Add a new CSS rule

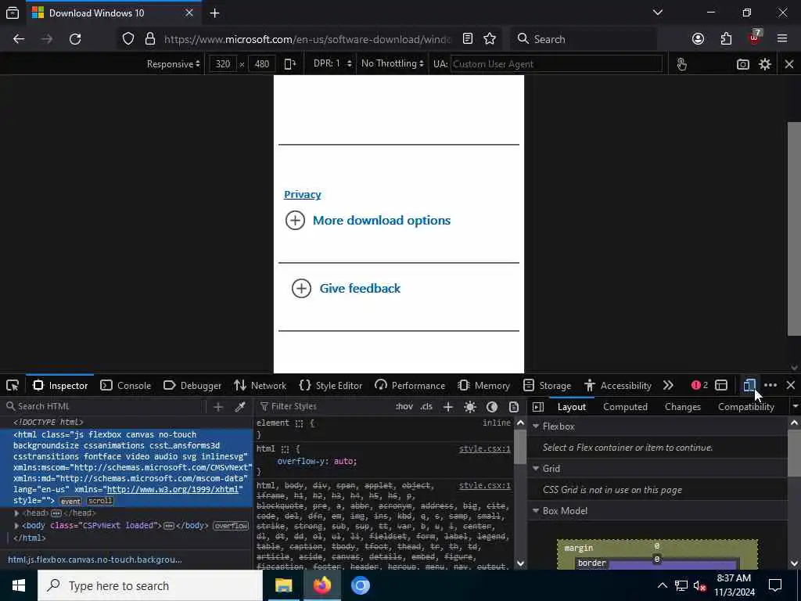[x=448, y=407]
